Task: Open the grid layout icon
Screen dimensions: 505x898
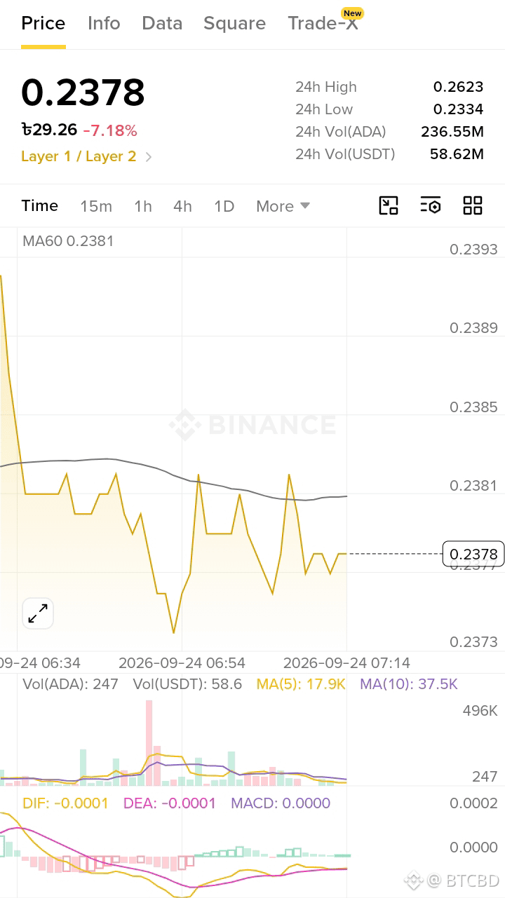Action: point(473,205)
